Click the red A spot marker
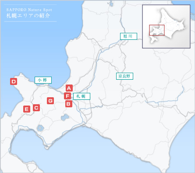 pos(69,88)
